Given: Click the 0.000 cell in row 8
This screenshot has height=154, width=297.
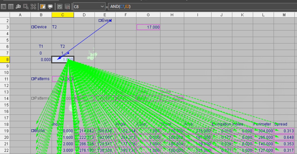Looking at the screenshot, I should point(41,60).
